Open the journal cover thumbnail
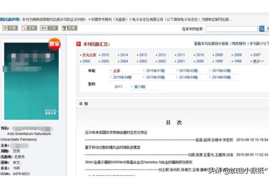Screen dimensions: 269x179 point(31,81)
